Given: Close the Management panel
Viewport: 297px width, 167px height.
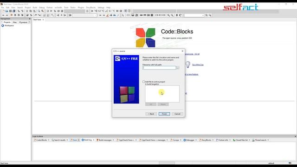Looking at the screenshot, I should coord(30,19).
